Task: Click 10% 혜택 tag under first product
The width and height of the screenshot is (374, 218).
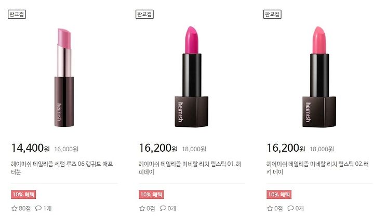Action: coord(23,195)
